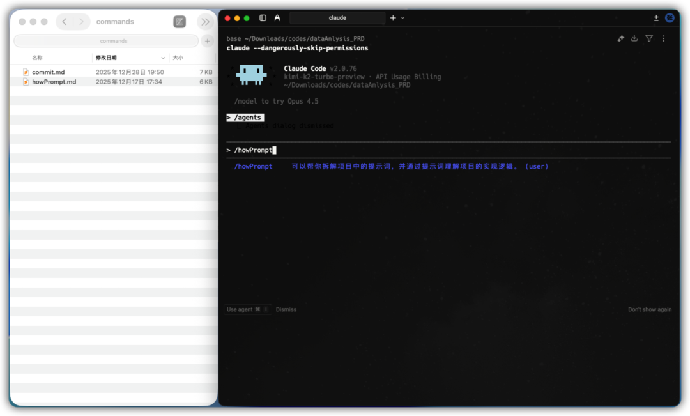Screen dimensions: 690x416
Task: Add a new Finder tab with plus
Action: (x=207, y=41)
